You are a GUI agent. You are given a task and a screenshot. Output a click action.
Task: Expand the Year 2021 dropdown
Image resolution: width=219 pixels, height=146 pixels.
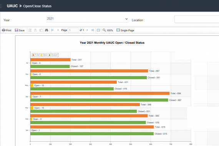(x=87, y=19)
